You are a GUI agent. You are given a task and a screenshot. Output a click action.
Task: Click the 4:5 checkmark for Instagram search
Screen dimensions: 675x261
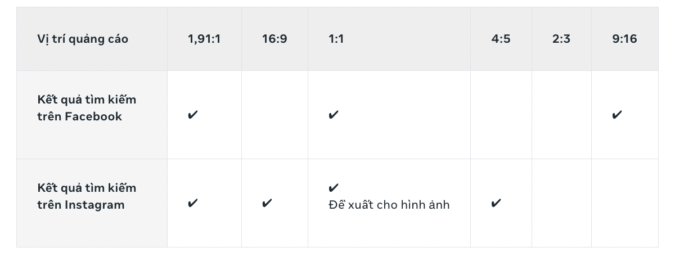(496, 203)
